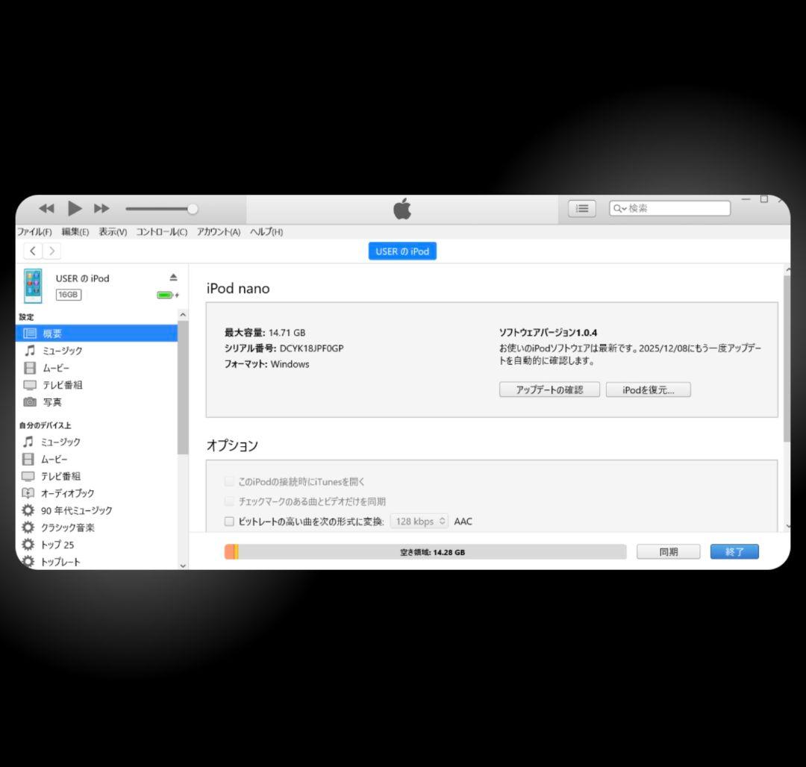Eject the connected iPod from the sidebar
806x767 pixels.
pos(173,277)
